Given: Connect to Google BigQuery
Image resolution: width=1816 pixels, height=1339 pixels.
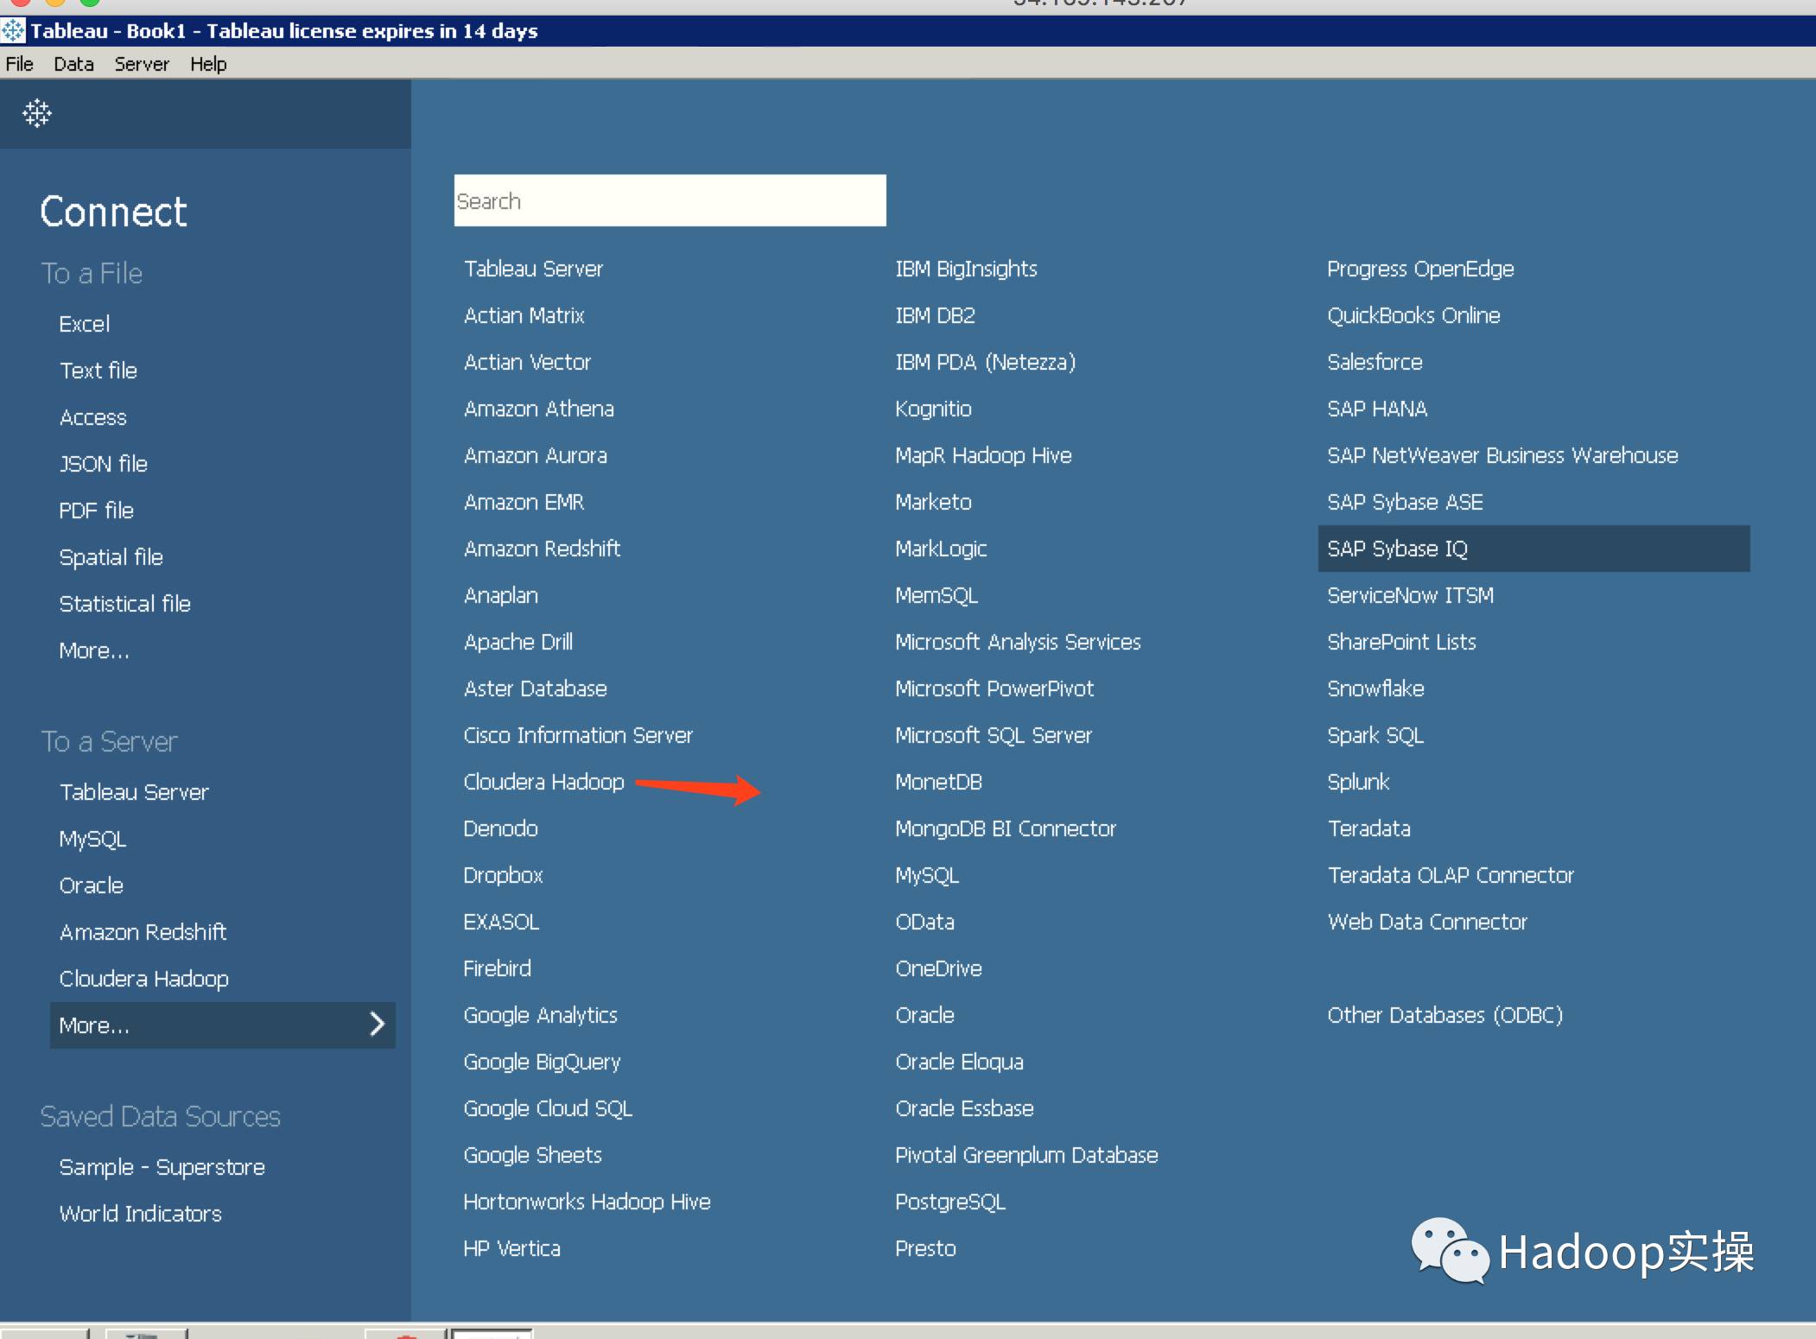Looking at the screenshot, I should (543, 1062).
